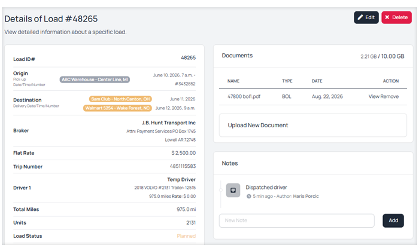Image resolution: width=419 pixels, height=251 pixels.
Task: Select the Load ID value 48265
Action: [x=189, y=57]
